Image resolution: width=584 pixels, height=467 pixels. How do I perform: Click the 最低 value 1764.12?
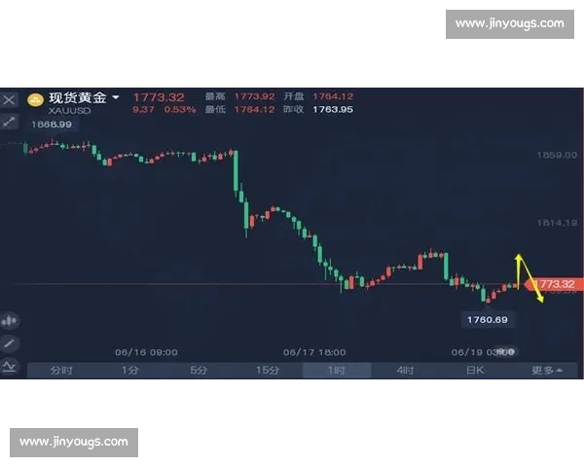pyautogui.click(x=254, y=110)
